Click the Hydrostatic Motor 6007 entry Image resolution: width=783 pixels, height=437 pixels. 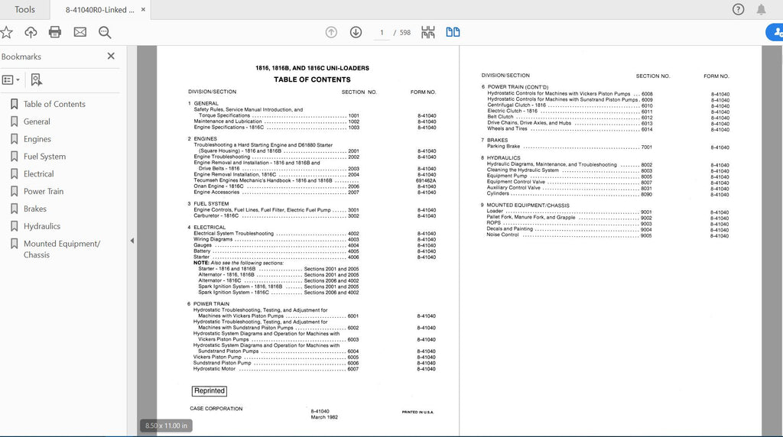[276, 369]
